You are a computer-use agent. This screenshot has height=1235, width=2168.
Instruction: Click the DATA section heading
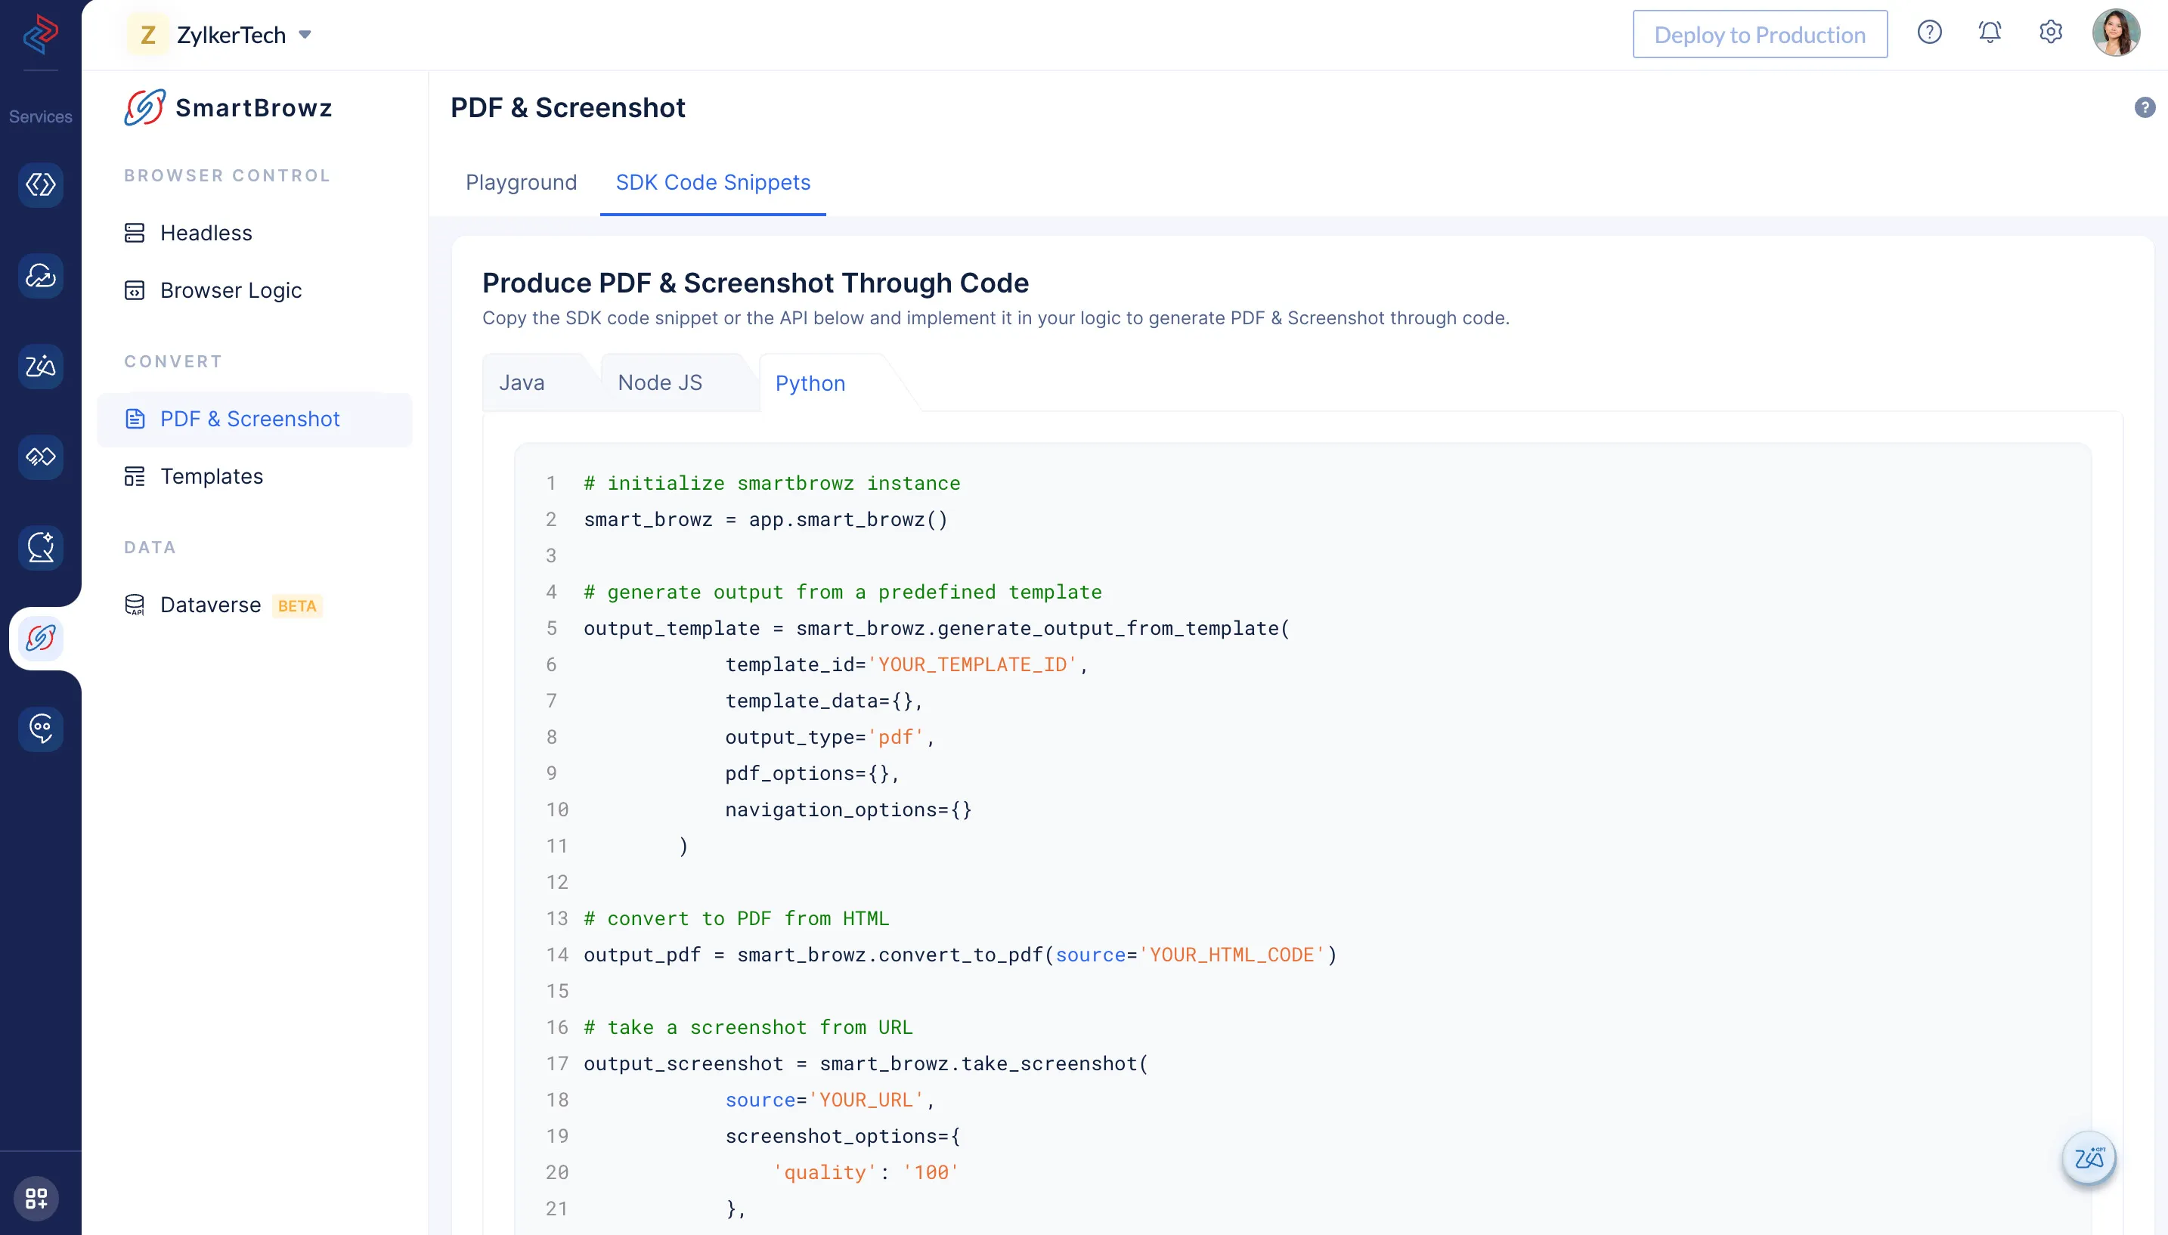(150, 547)
